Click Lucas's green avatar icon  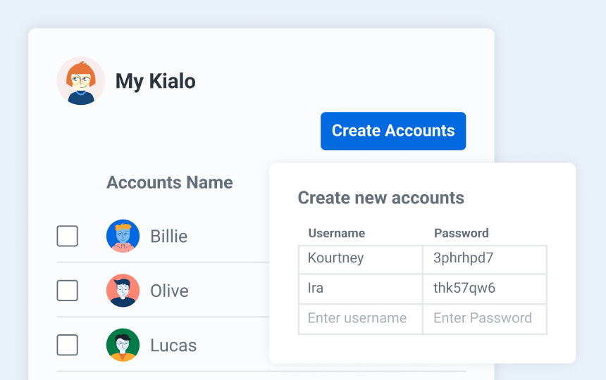pyautogui.click(x=123, y=345)
